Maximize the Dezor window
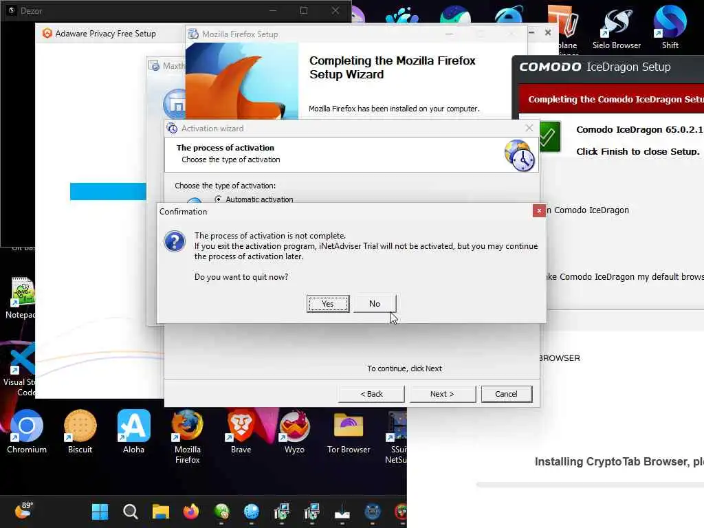 tap(304, 10)
